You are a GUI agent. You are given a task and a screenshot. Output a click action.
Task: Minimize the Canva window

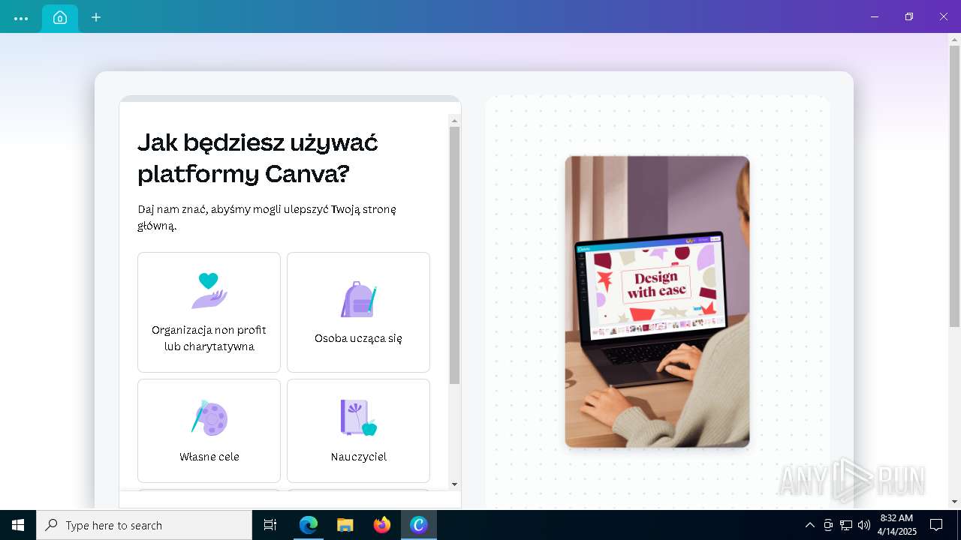(874, 16)
